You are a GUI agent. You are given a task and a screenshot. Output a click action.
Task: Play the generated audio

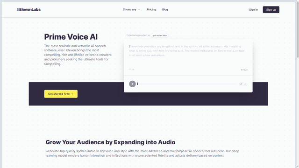(x=132, y=84)
